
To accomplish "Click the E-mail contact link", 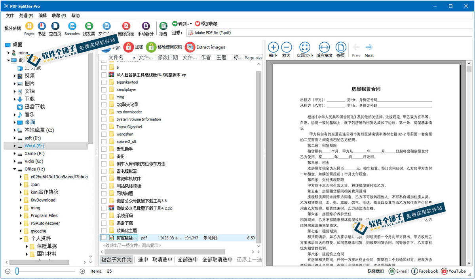I will (x=398, y=271).
